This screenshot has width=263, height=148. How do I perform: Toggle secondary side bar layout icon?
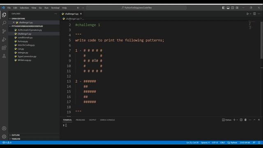coord(233,8)
